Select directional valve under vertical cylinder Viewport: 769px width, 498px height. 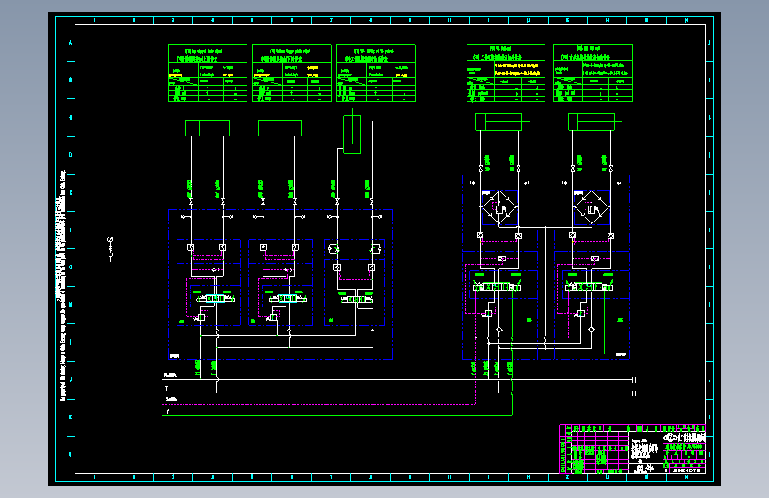tap(356, 299)
